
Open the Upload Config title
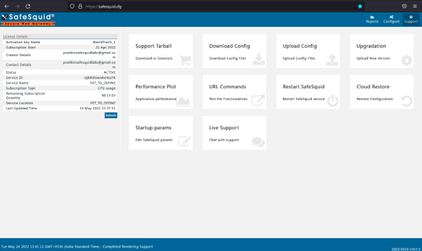[300, 46]
